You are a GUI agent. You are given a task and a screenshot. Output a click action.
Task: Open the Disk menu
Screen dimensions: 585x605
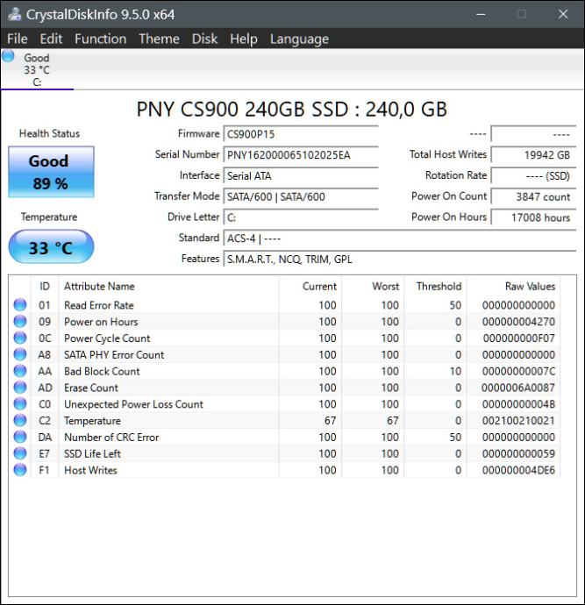click(205, 39)
